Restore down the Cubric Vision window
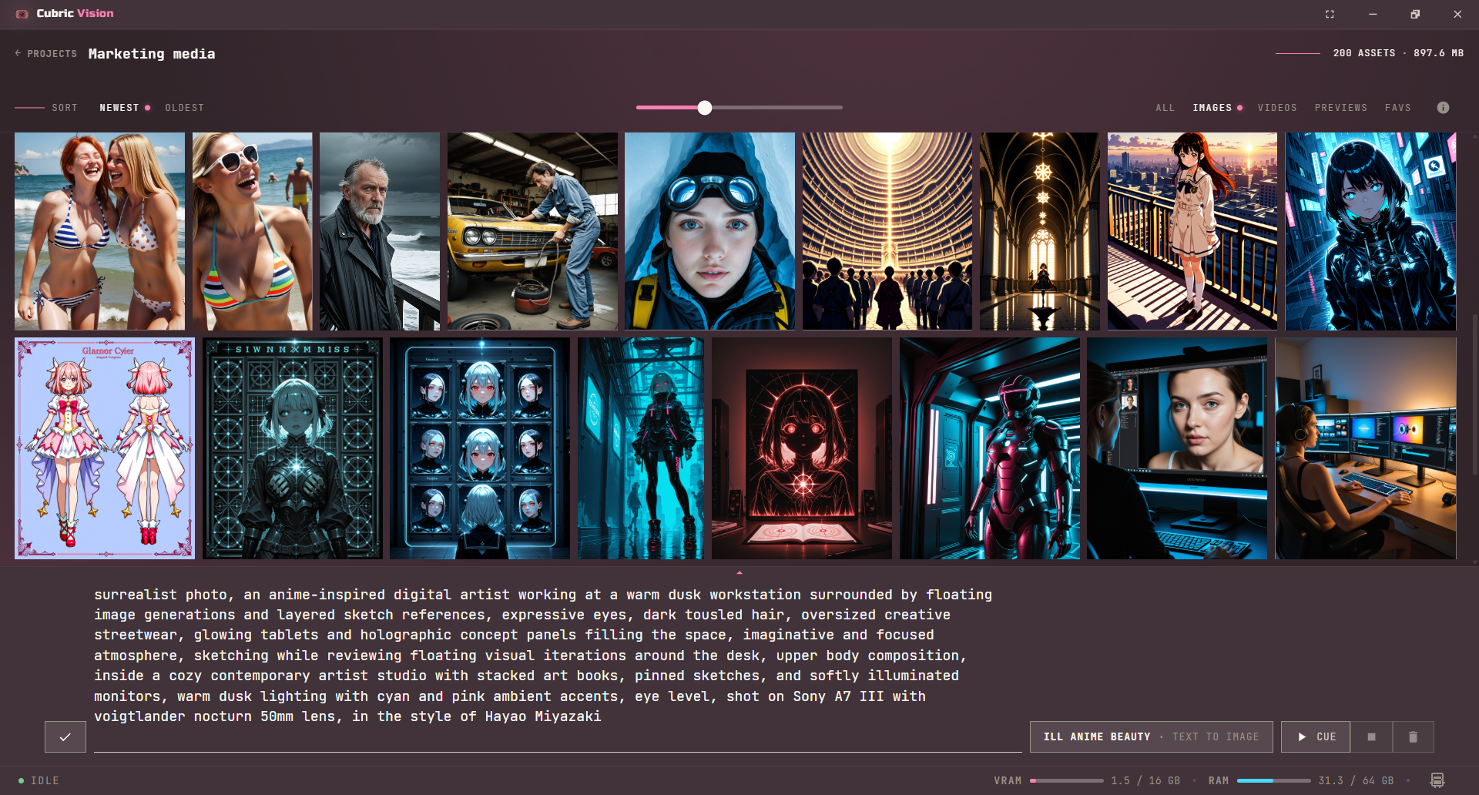The height and width of the screenshot is (795, 1479). [1415, 14]
